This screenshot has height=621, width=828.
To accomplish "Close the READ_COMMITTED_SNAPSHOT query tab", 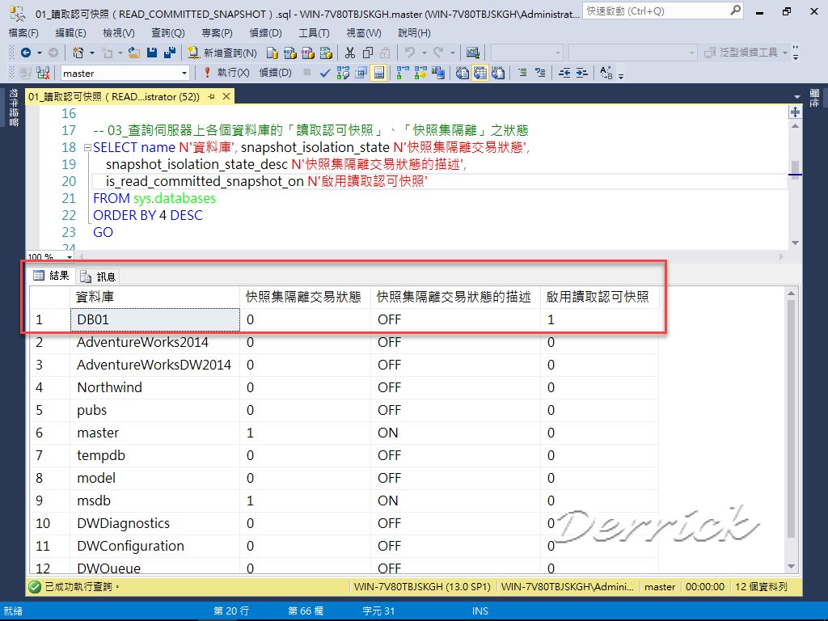I will 226,96.
